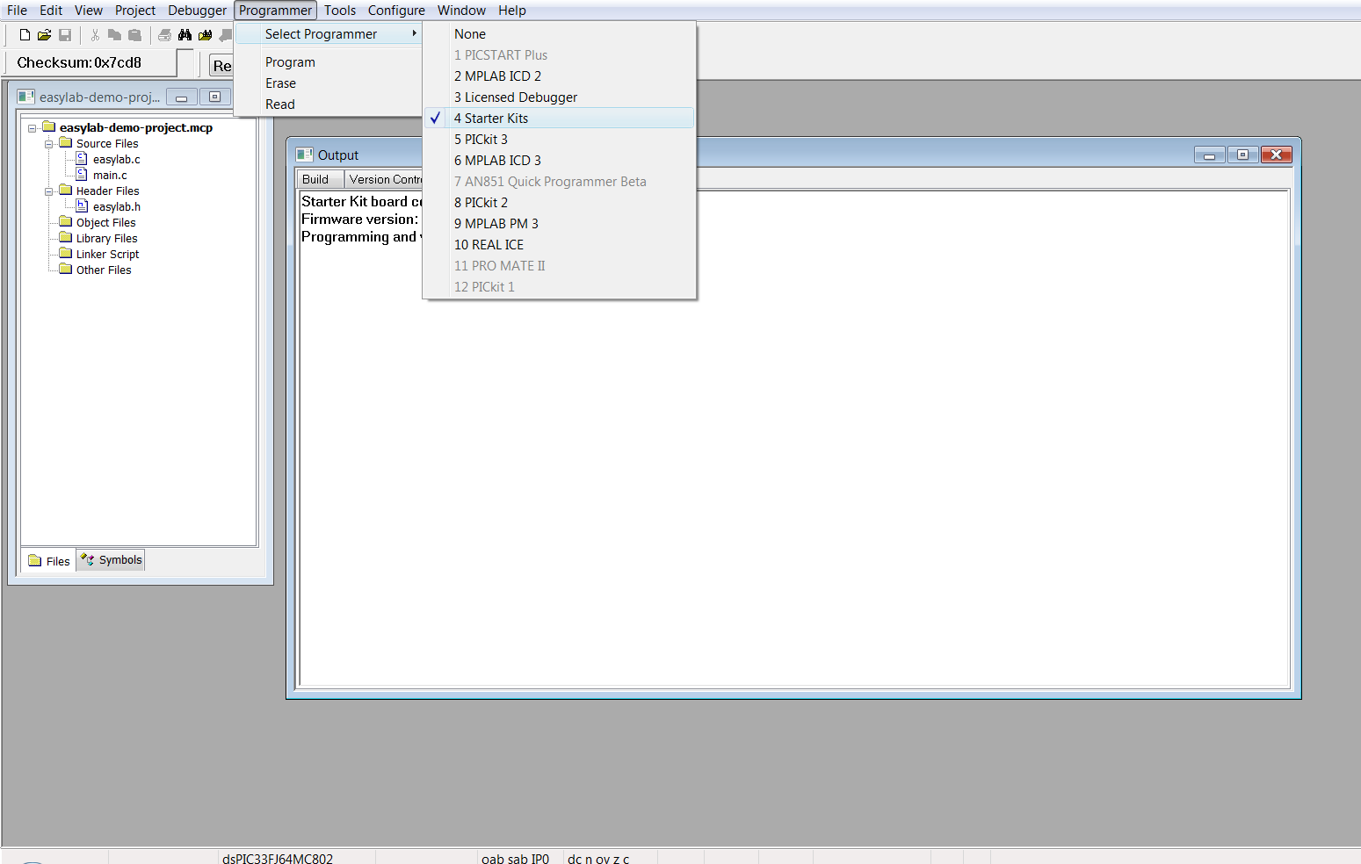1361x864 pixels.
Task: Click the Print toolbar icon
Action: click(164, 35)
